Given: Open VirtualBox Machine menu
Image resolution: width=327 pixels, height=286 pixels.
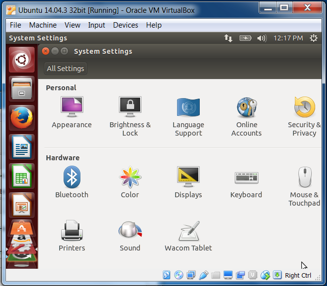Looking at the screenshot, I should pos(43,25).
